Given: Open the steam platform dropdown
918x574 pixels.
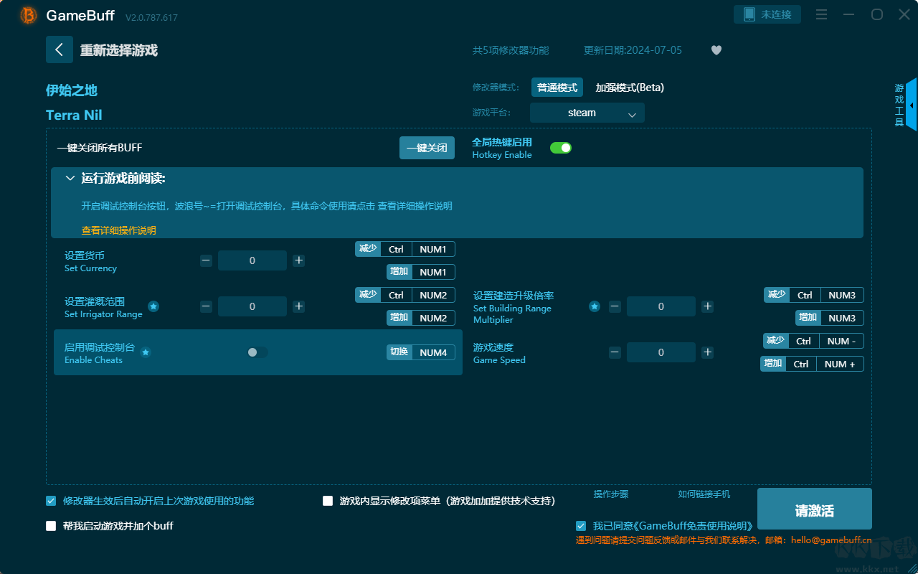Looking at the screenshot, I should pyautogui.click(x=587, y=113).
